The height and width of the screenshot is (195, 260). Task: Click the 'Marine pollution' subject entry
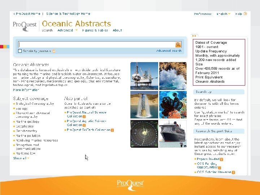coord(28,136)
